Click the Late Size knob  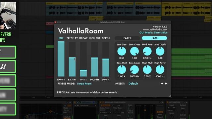click(x=122, y=51)
